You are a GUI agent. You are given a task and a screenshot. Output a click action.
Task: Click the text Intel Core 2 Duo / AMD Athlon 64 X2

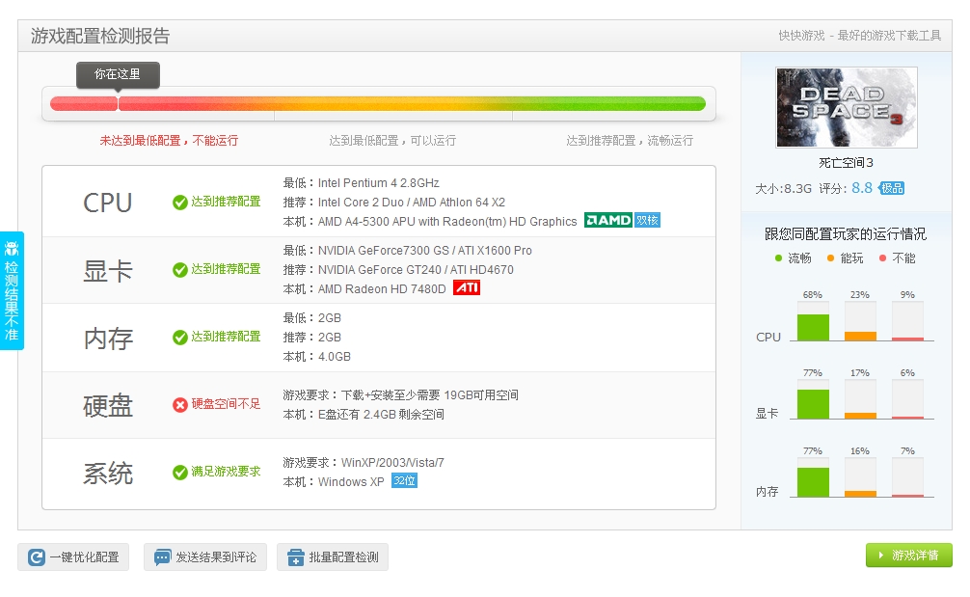[412, 203]
